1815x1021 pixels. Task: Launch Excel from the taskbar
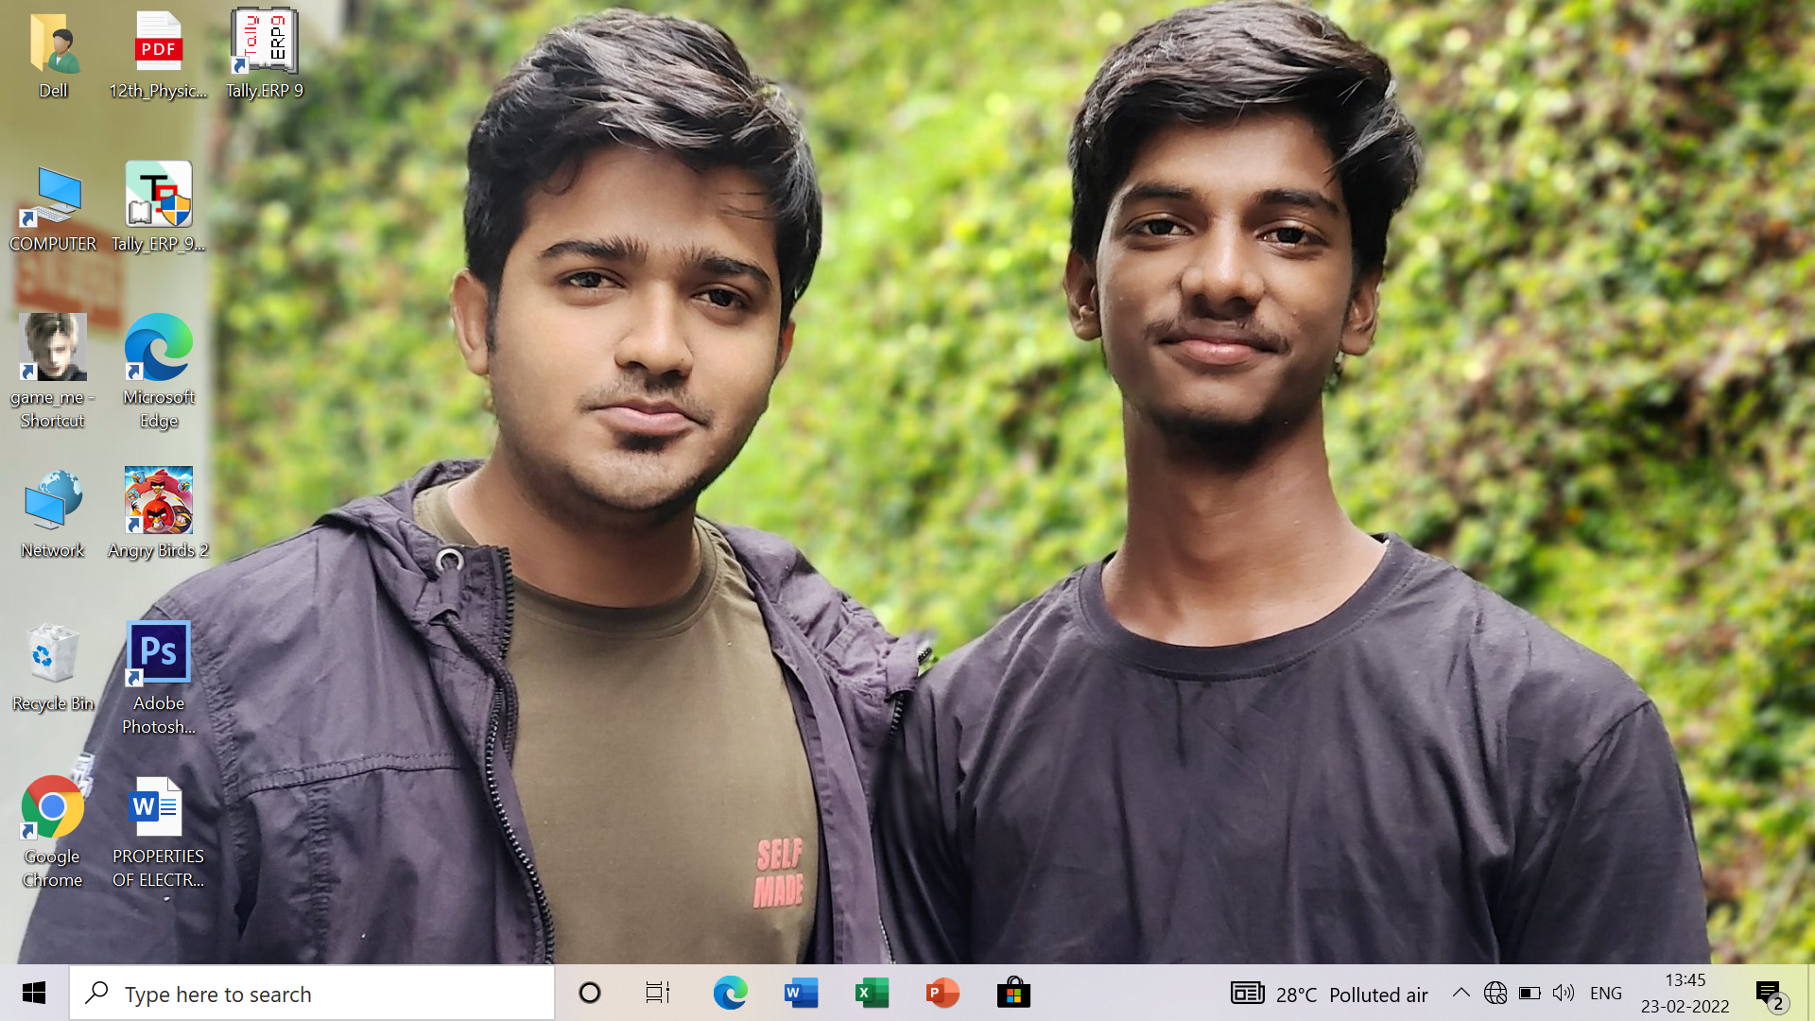tap(872, 994)
